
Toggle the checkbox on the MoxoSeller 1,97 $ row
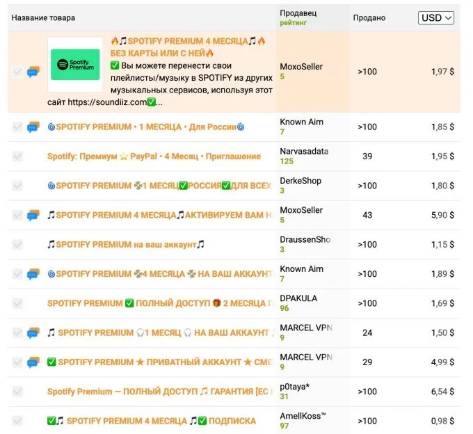click(x=17, y=72)
